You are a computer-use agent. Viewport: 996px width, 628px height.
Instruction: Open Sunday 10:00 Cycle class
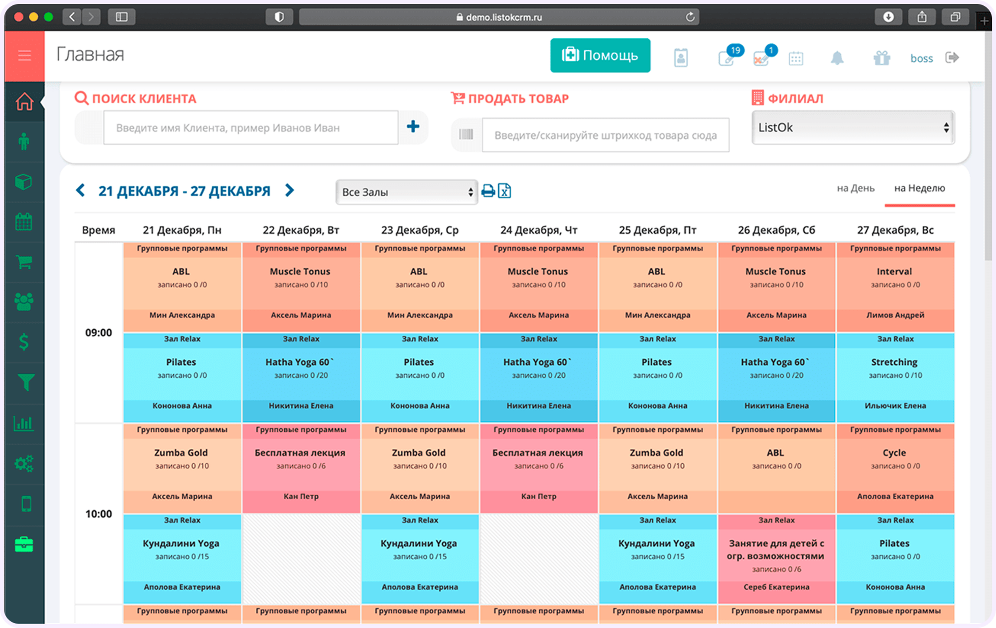click(895, 468)
